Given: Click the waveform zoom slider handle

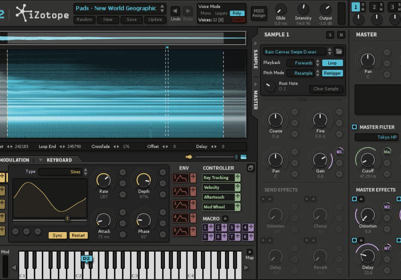Looking at the screenshot, I should tap(236, 157).
